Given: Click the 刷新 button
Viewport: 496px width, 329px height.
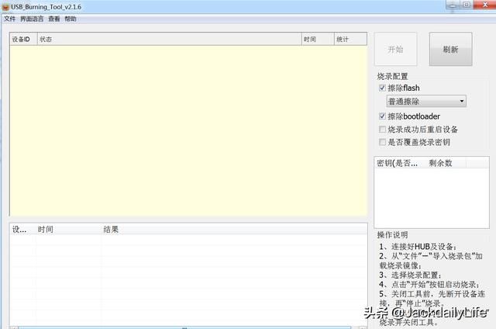Looking at the screenshot, I should (450, 49).
